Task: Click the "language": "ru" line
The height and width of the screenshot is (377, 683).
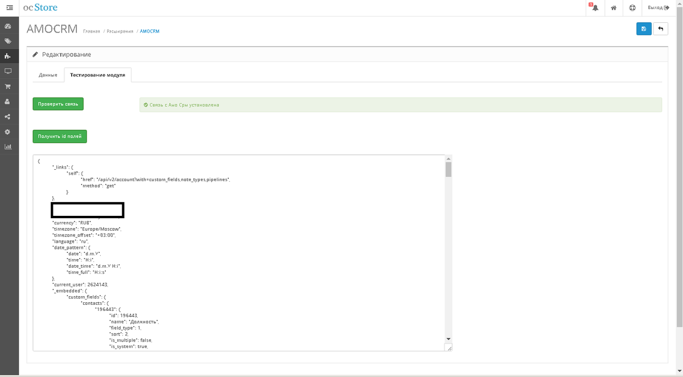Action: [70, 241]
